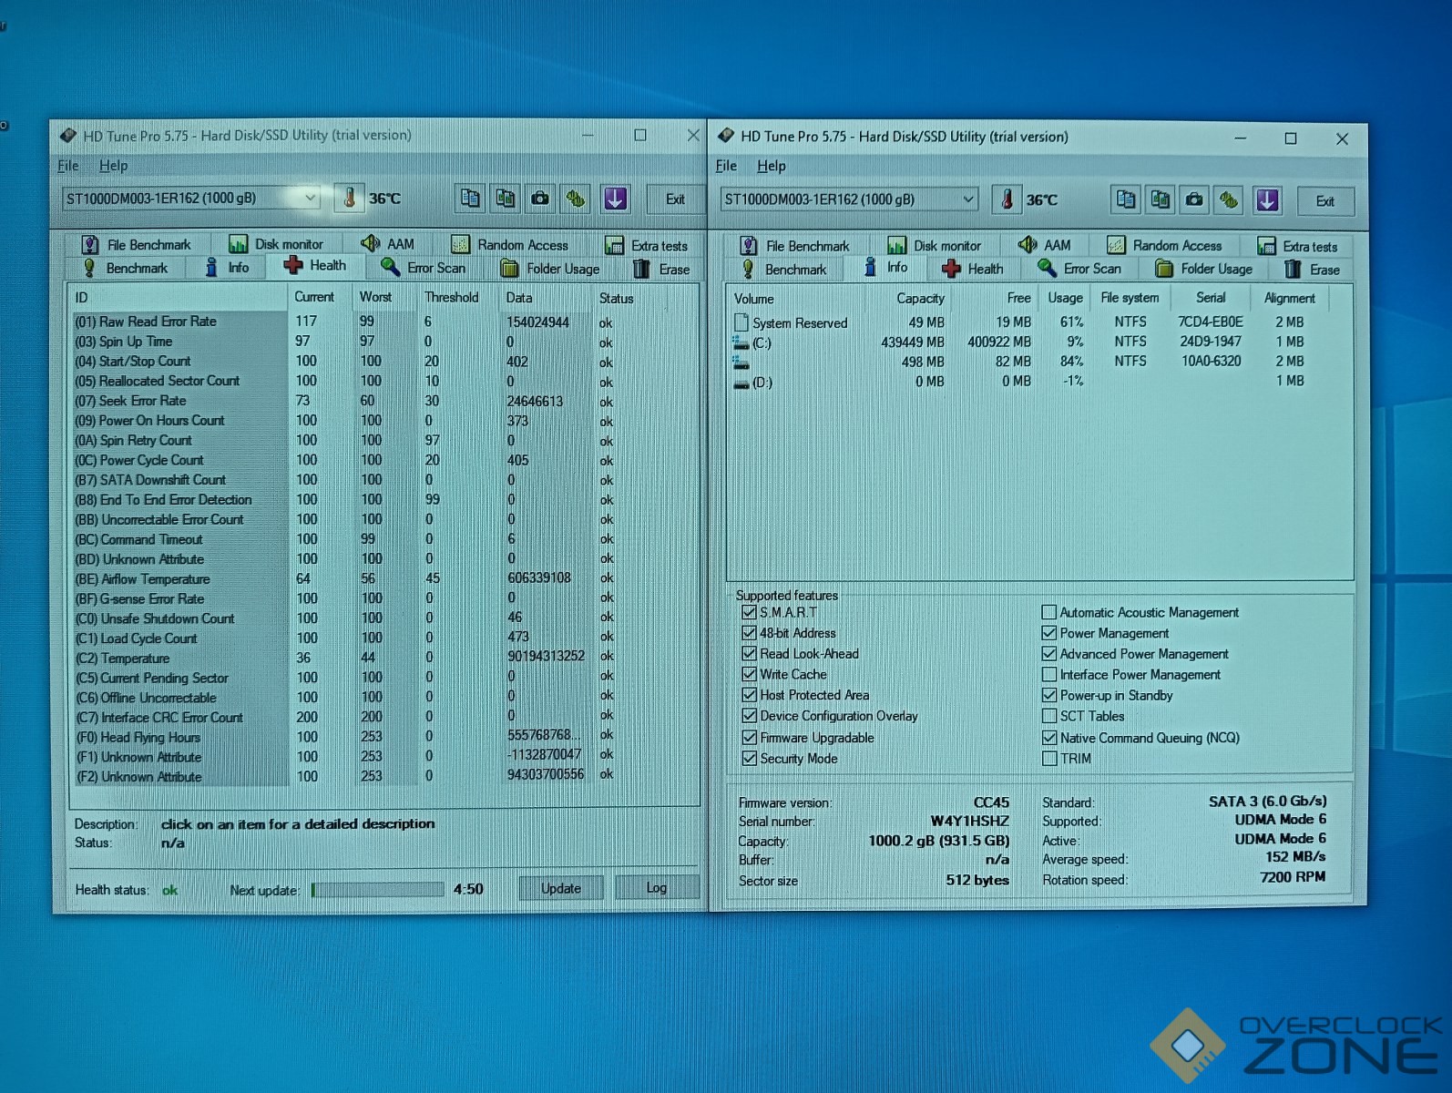The width and height of the screenshot is (1452, 1093).
Task: Click the copy text icon in right window toolbar
Action: tap(1126, 200)
